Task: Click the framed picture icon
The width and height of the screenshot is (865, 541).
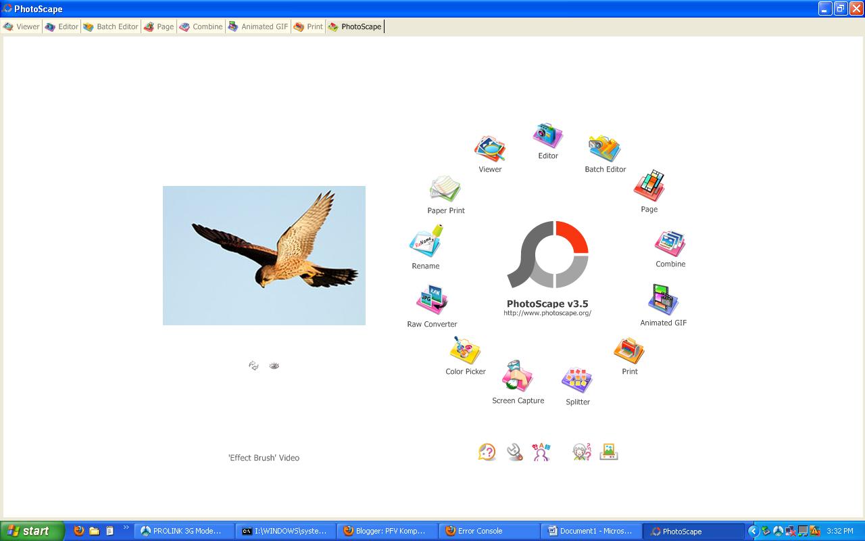Action: pos(609,452)
